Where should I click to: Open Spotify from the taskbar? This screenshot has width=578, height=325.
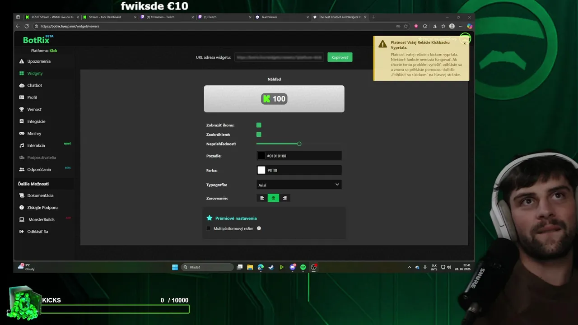(x=303, y=267)
